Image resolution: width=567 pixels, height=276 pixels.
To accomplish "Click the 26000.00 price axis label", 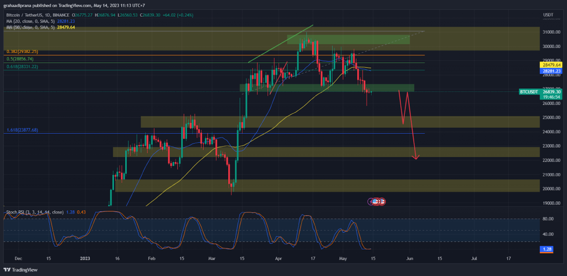I will (552, 103).
